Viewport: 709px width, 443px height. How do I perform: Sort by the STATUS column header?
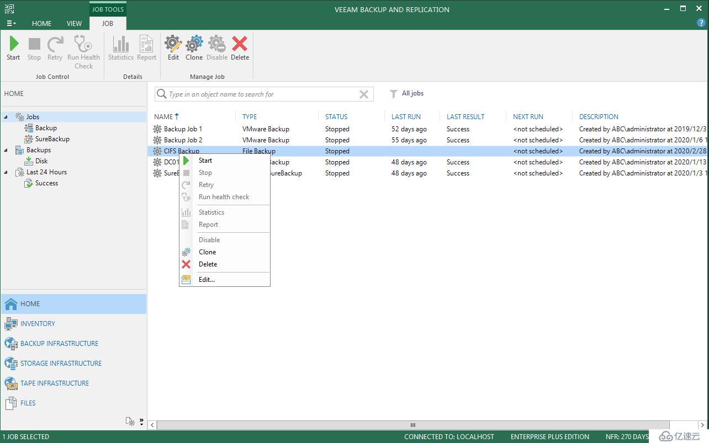point(336,117)
